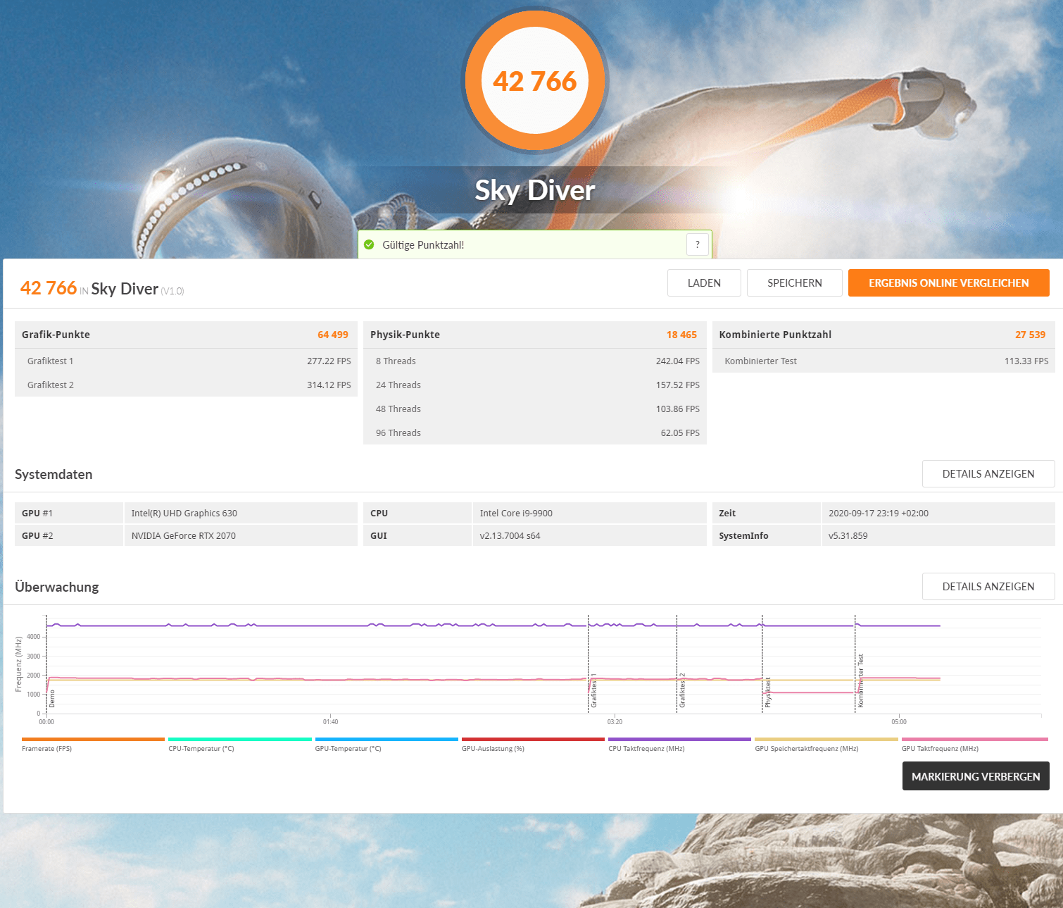
Task: Click the 01:40 time axis label
Action: tap(330, 721)
